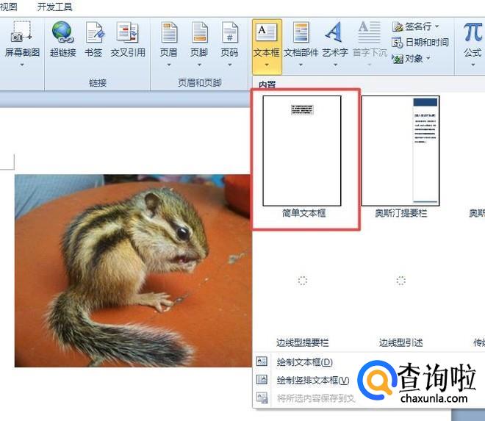485x421 pixels.
Task: Select the Austin Sidebar (奥斯汀提要栏) thumbnail
Action: tap(400, 151)
